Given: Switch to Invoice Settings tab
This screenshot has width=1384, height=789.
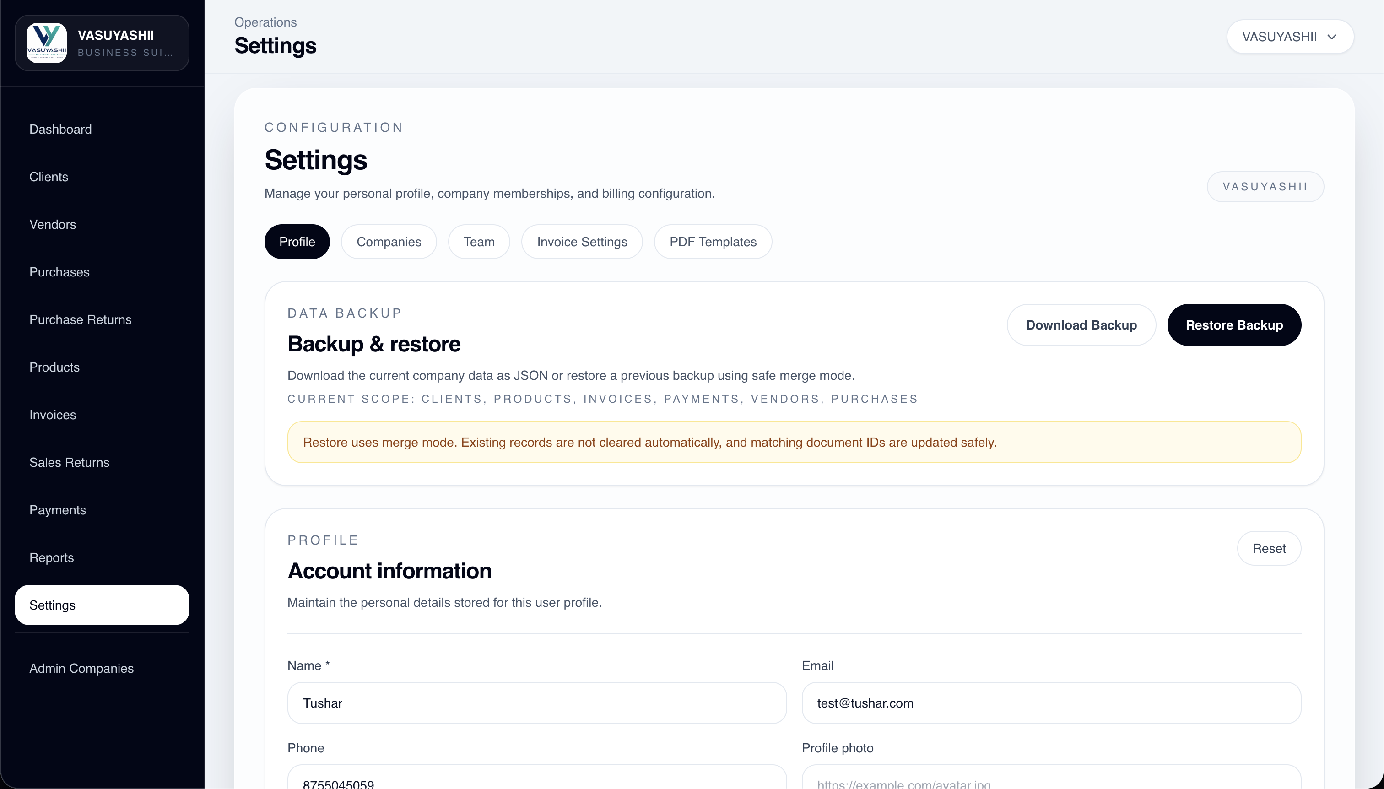Looking at the screenshot, I should pyautogui.click(x=582, y=242).
